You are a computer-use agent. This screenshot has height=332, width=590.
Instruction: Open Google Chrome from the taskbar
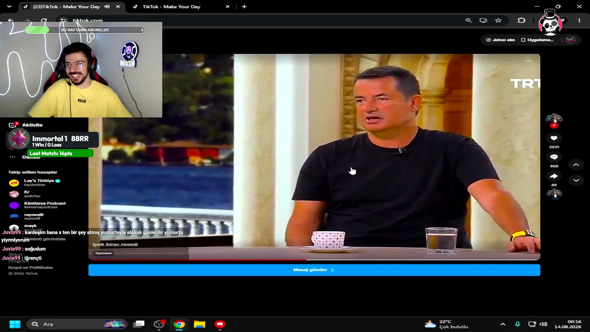[x=179, y=324]
